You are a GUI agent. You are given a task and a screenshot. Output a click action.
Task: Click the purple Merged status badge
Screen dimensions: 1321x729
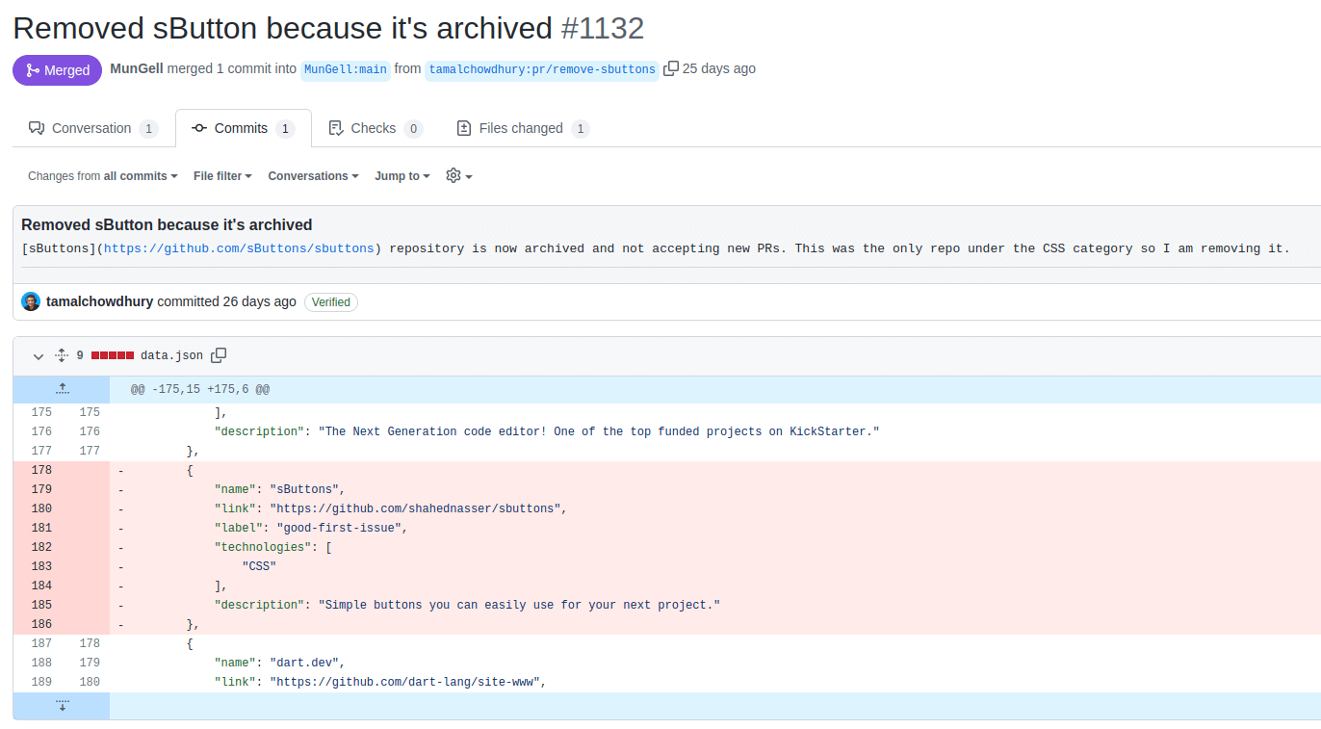[x=58, y=70]
